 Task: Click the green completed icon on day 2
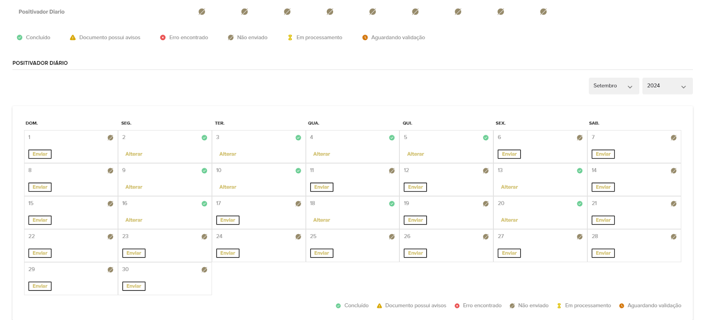click(204, 138)
